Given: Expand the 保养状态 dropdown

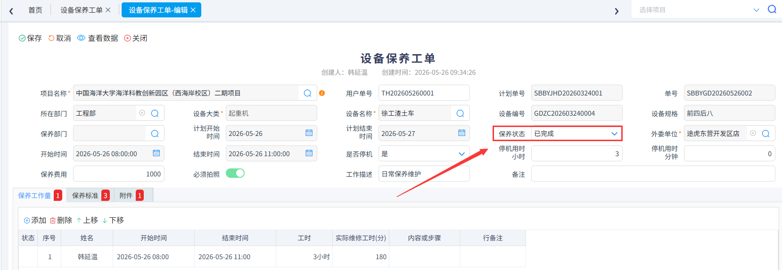Looking at the screenshot, I should pyautogui.click(x=614, y=134).
